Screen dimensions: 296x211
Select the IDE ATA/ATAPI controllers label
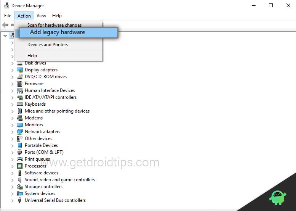coord(51,97)
